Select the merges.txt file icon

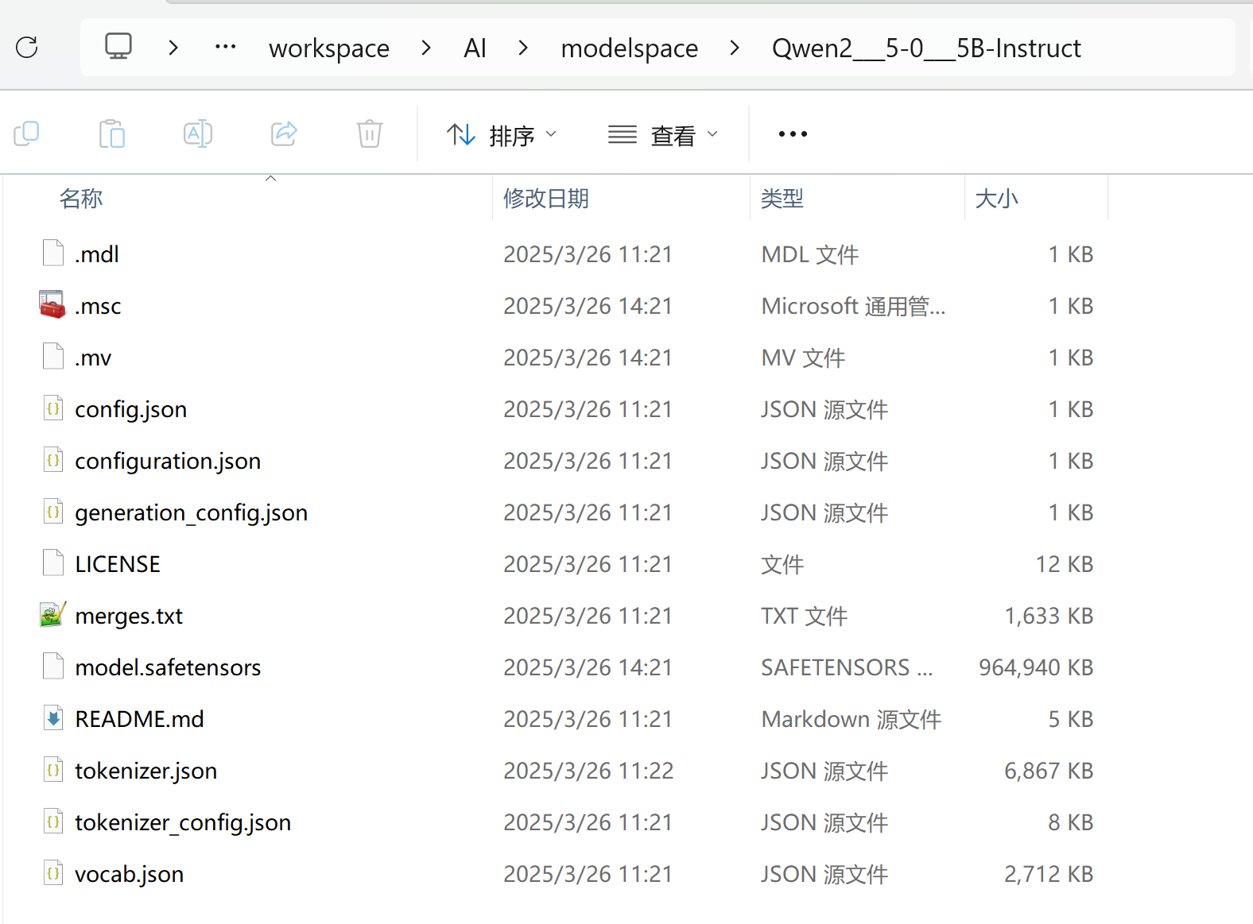[x=52, y=614]
